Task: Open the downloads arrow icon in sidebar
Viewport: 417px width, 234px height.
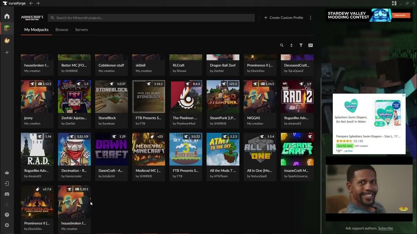Action: (x=7, y=204)
